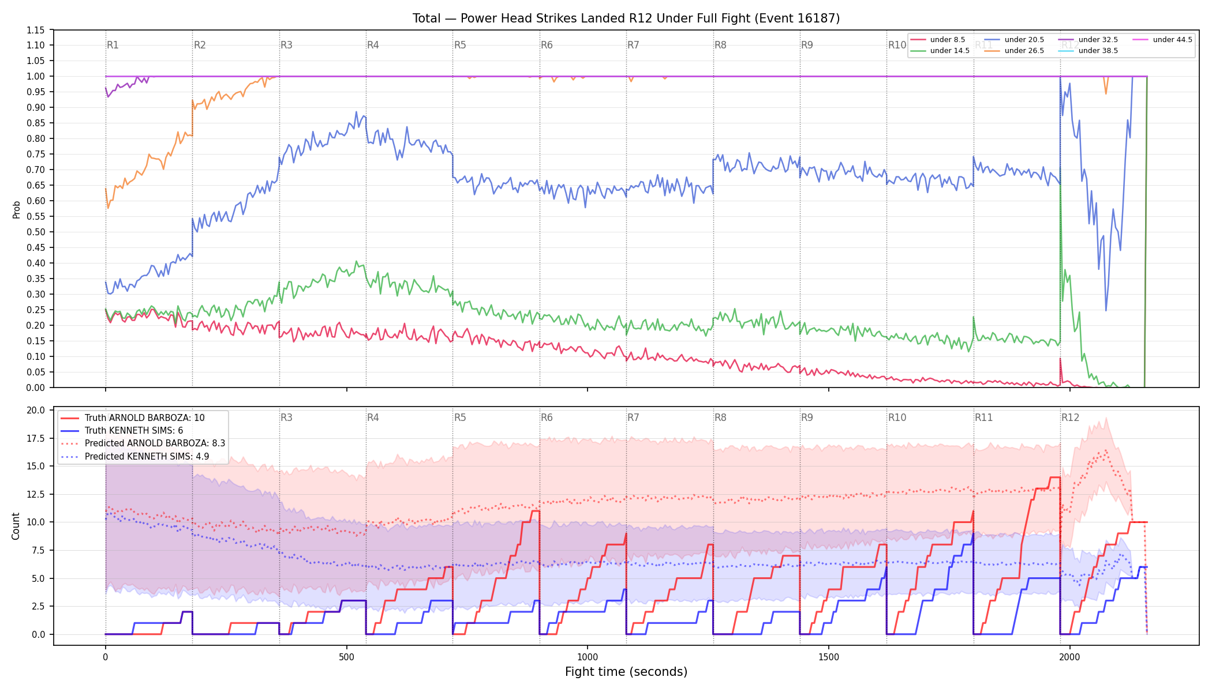Click the R6 round marker in lower chart
Viewport: 1212px width, 692px height.
click(547, 418)
